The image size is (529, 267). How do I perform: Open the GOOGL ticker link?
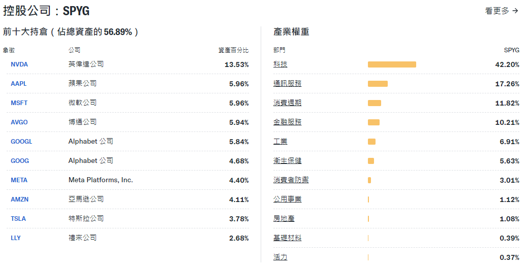coord(21,142)
